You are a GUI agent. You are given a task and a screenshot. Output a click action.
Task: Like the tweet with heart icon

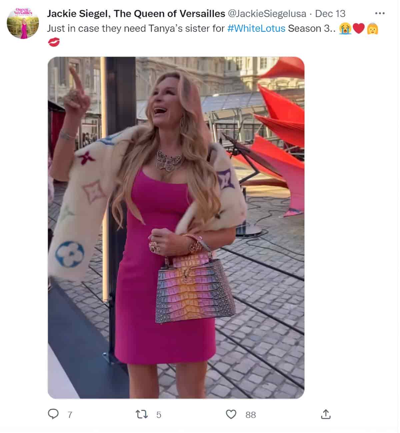tap(231, 414)
